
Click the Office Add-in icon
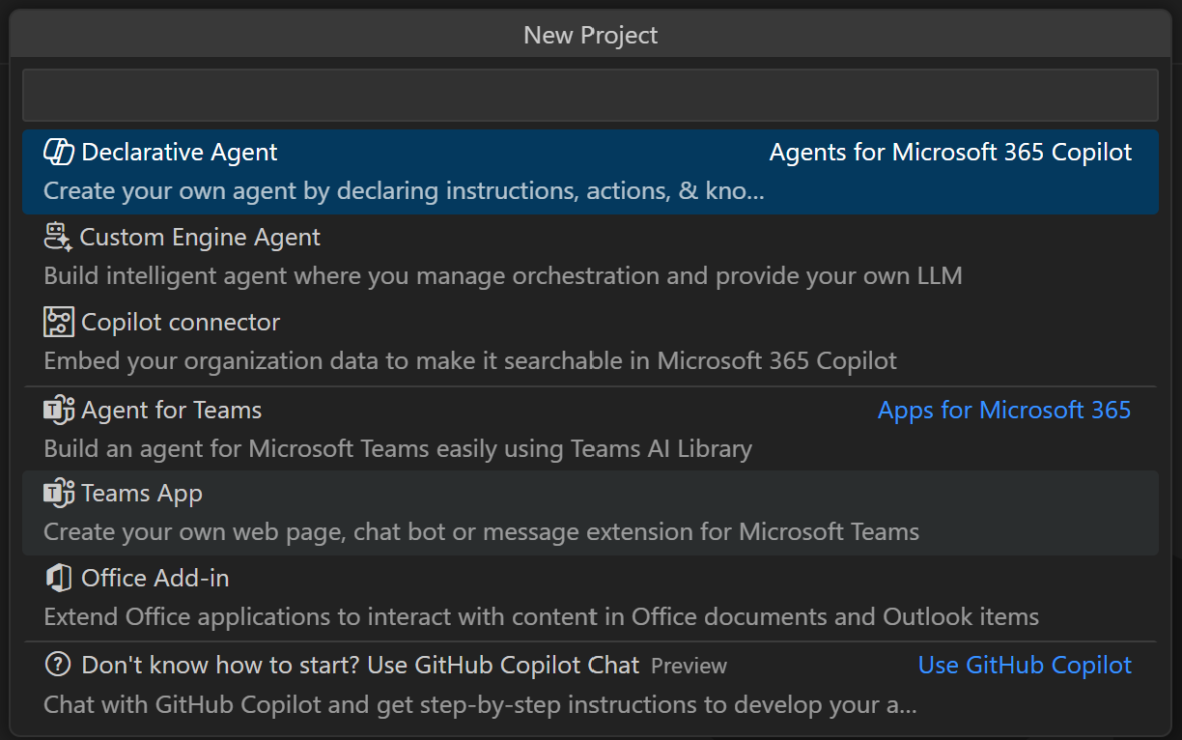(x=59, y=578)
